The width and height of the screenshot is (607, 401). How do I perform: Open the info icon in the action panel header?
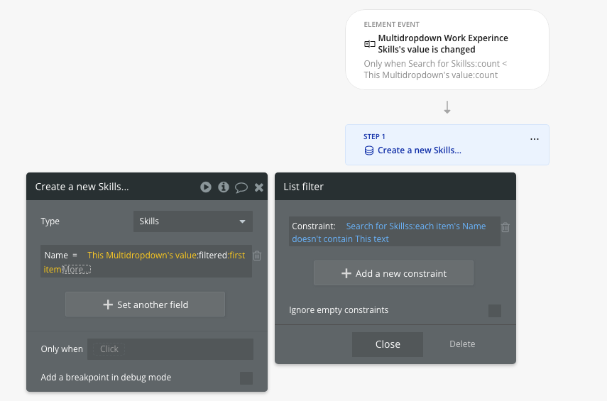(x=224, y=187)
